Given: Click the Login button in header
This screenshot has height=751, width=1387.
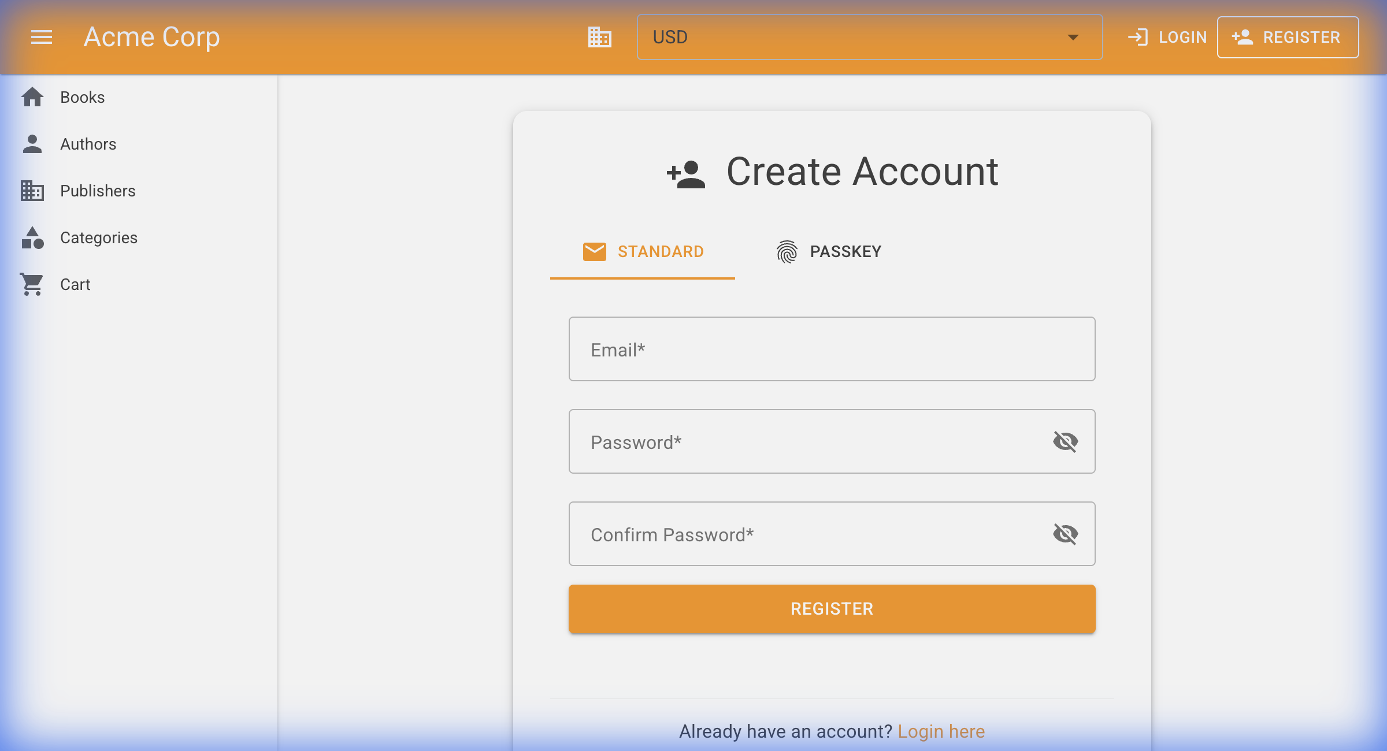Looking at the screenshot, I should tap(1167, 37).
